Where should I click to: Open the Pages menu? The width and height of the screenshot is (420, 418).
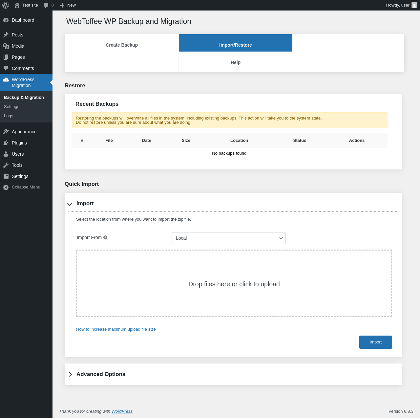tap(26, 57)
